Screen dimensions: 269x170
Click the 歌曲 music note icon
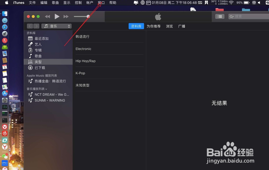point(30,56)
